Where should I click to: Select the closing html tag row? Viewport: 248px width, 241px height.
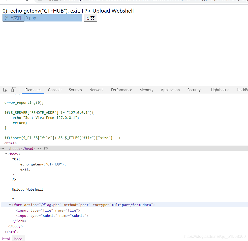tap(12, 232)
